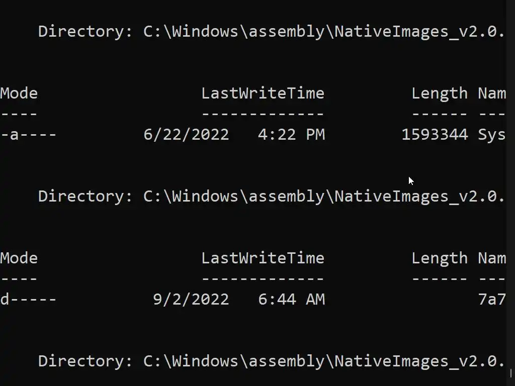Click the Sys file name text

pyautogui.click(x=492, y=134)
